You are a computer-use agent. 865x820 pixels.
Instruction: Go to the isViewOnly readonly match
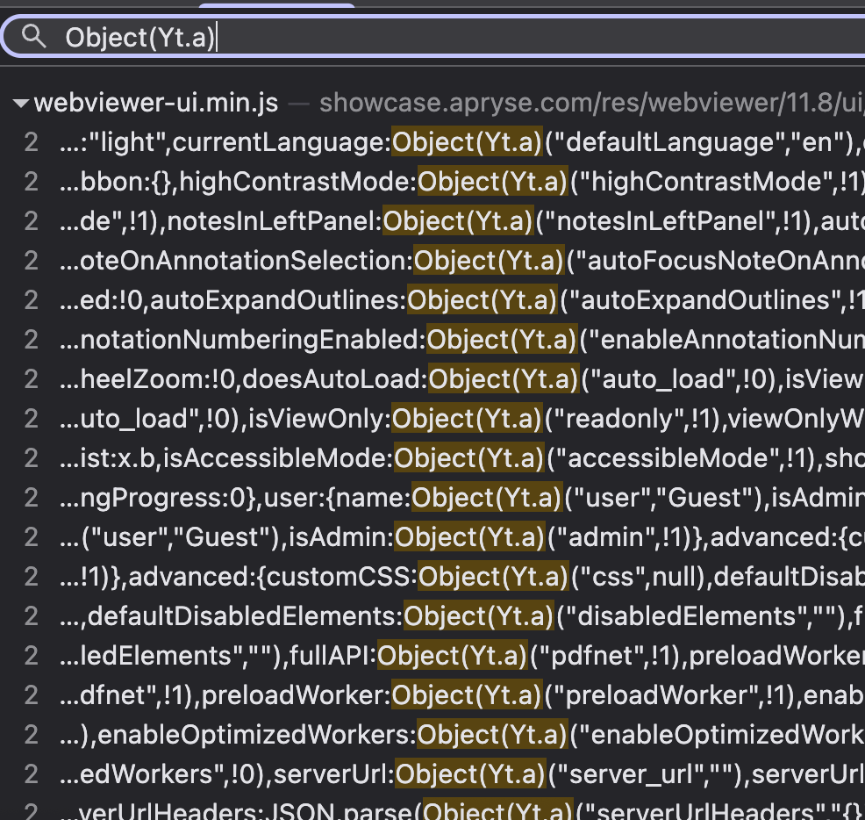439,419
